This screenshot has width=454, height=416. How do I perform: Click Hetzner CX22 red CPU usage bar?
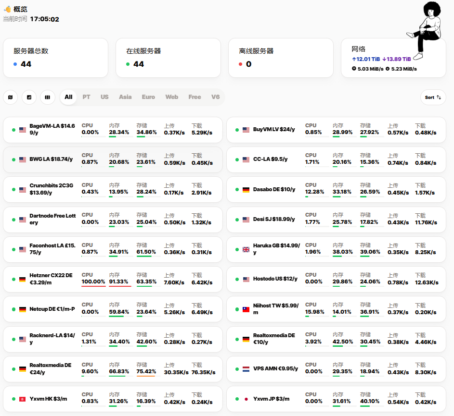coord(93,286)
